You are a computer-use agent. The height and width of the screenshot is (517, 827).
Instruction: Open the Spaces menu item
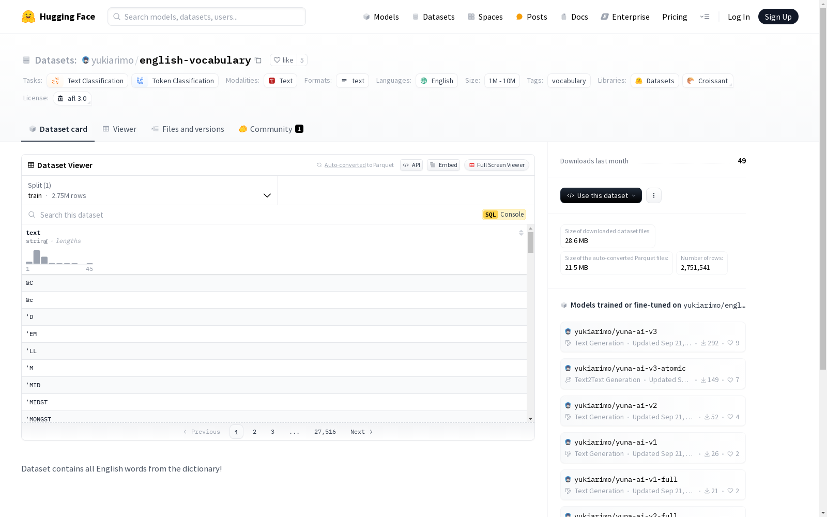click(485, 17)
